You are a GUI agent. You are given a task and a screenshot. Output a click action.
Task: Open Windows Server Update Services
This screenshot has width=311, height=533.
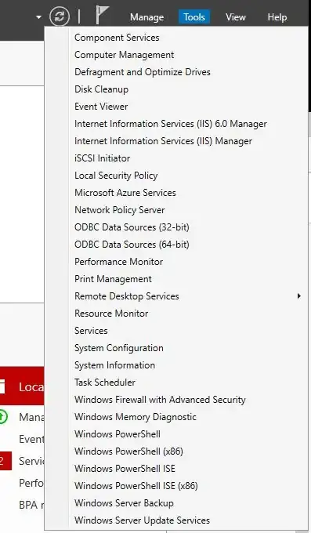142,520
